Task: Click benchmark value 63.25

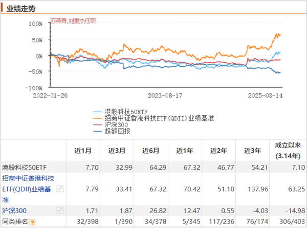Action: [x=297, y=189]
